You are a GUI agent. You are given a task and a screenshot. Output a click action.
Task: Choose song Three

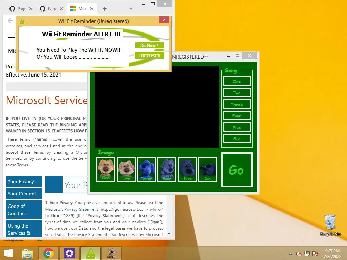(237, 104)
